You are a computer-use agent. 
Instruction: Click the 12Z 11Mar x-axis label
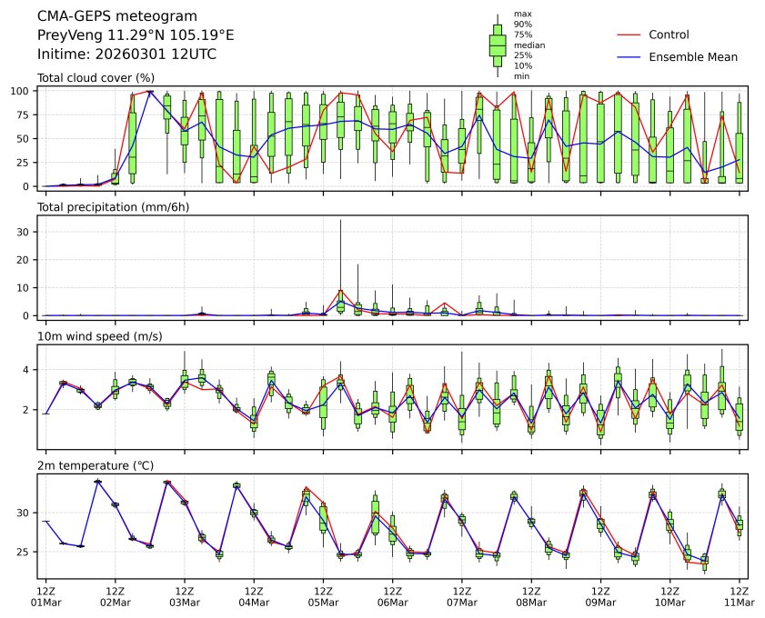(739, 595)
